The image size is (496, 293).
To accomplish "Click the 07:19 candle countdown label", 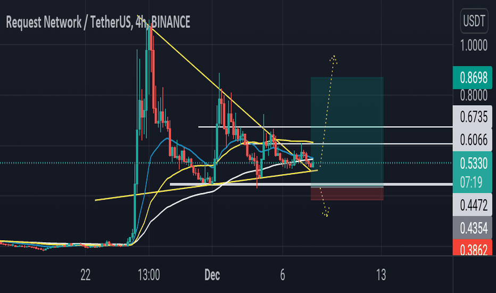I will click(472, 183).
